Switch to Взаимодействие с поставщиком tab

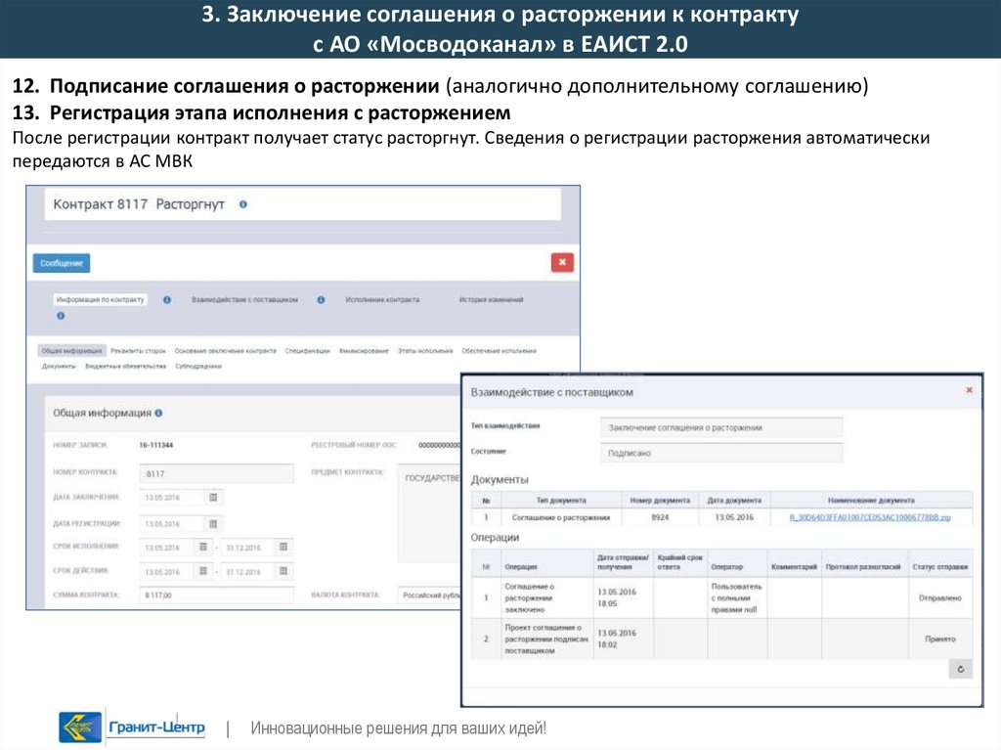tap(244, 299)
